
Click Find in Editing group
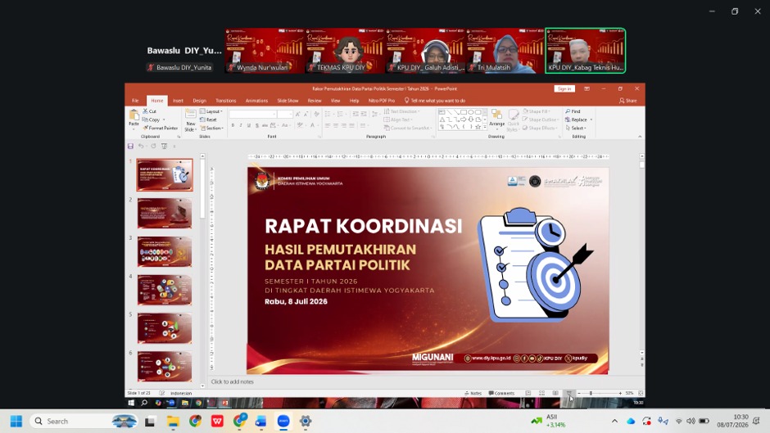pyautogui.click(x=573, y=111)
